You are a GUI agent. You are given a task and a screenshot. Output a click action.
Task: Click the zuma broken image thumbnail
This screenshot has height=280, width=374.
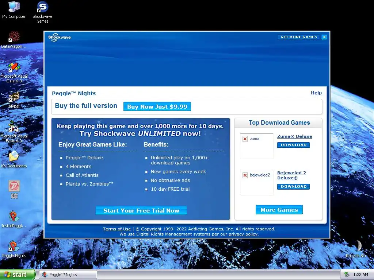tap(257, 146)
